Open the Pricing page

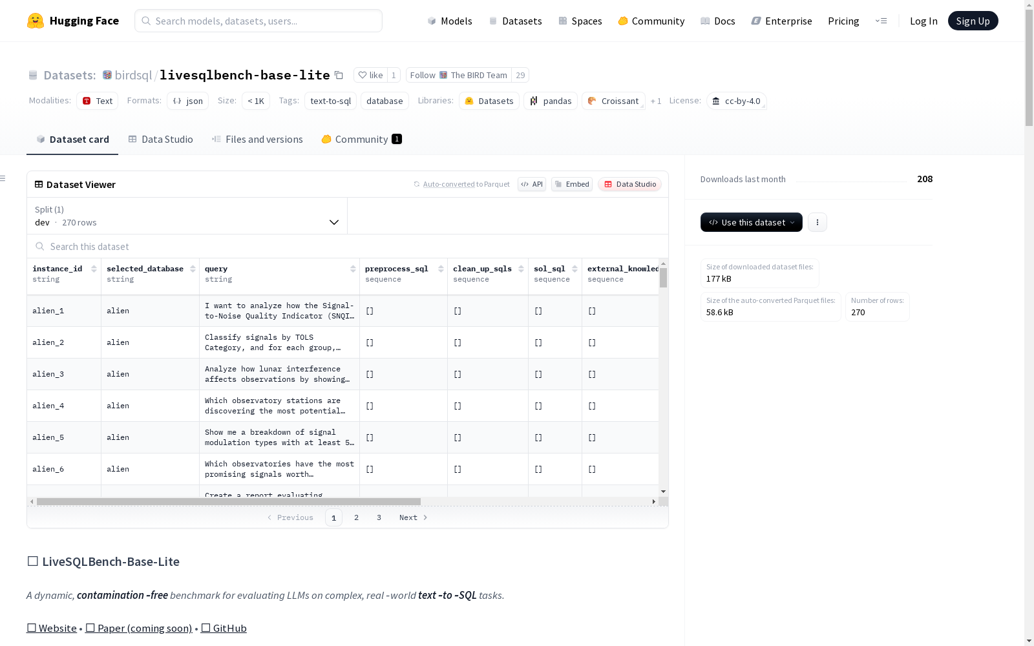[x=843, y=21]
